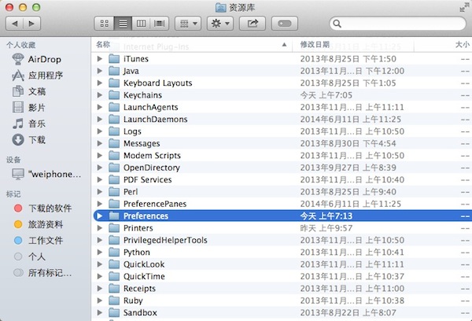Open 影片 in the sidebar
Screen dimensions: 472x321
pos(29,108)
